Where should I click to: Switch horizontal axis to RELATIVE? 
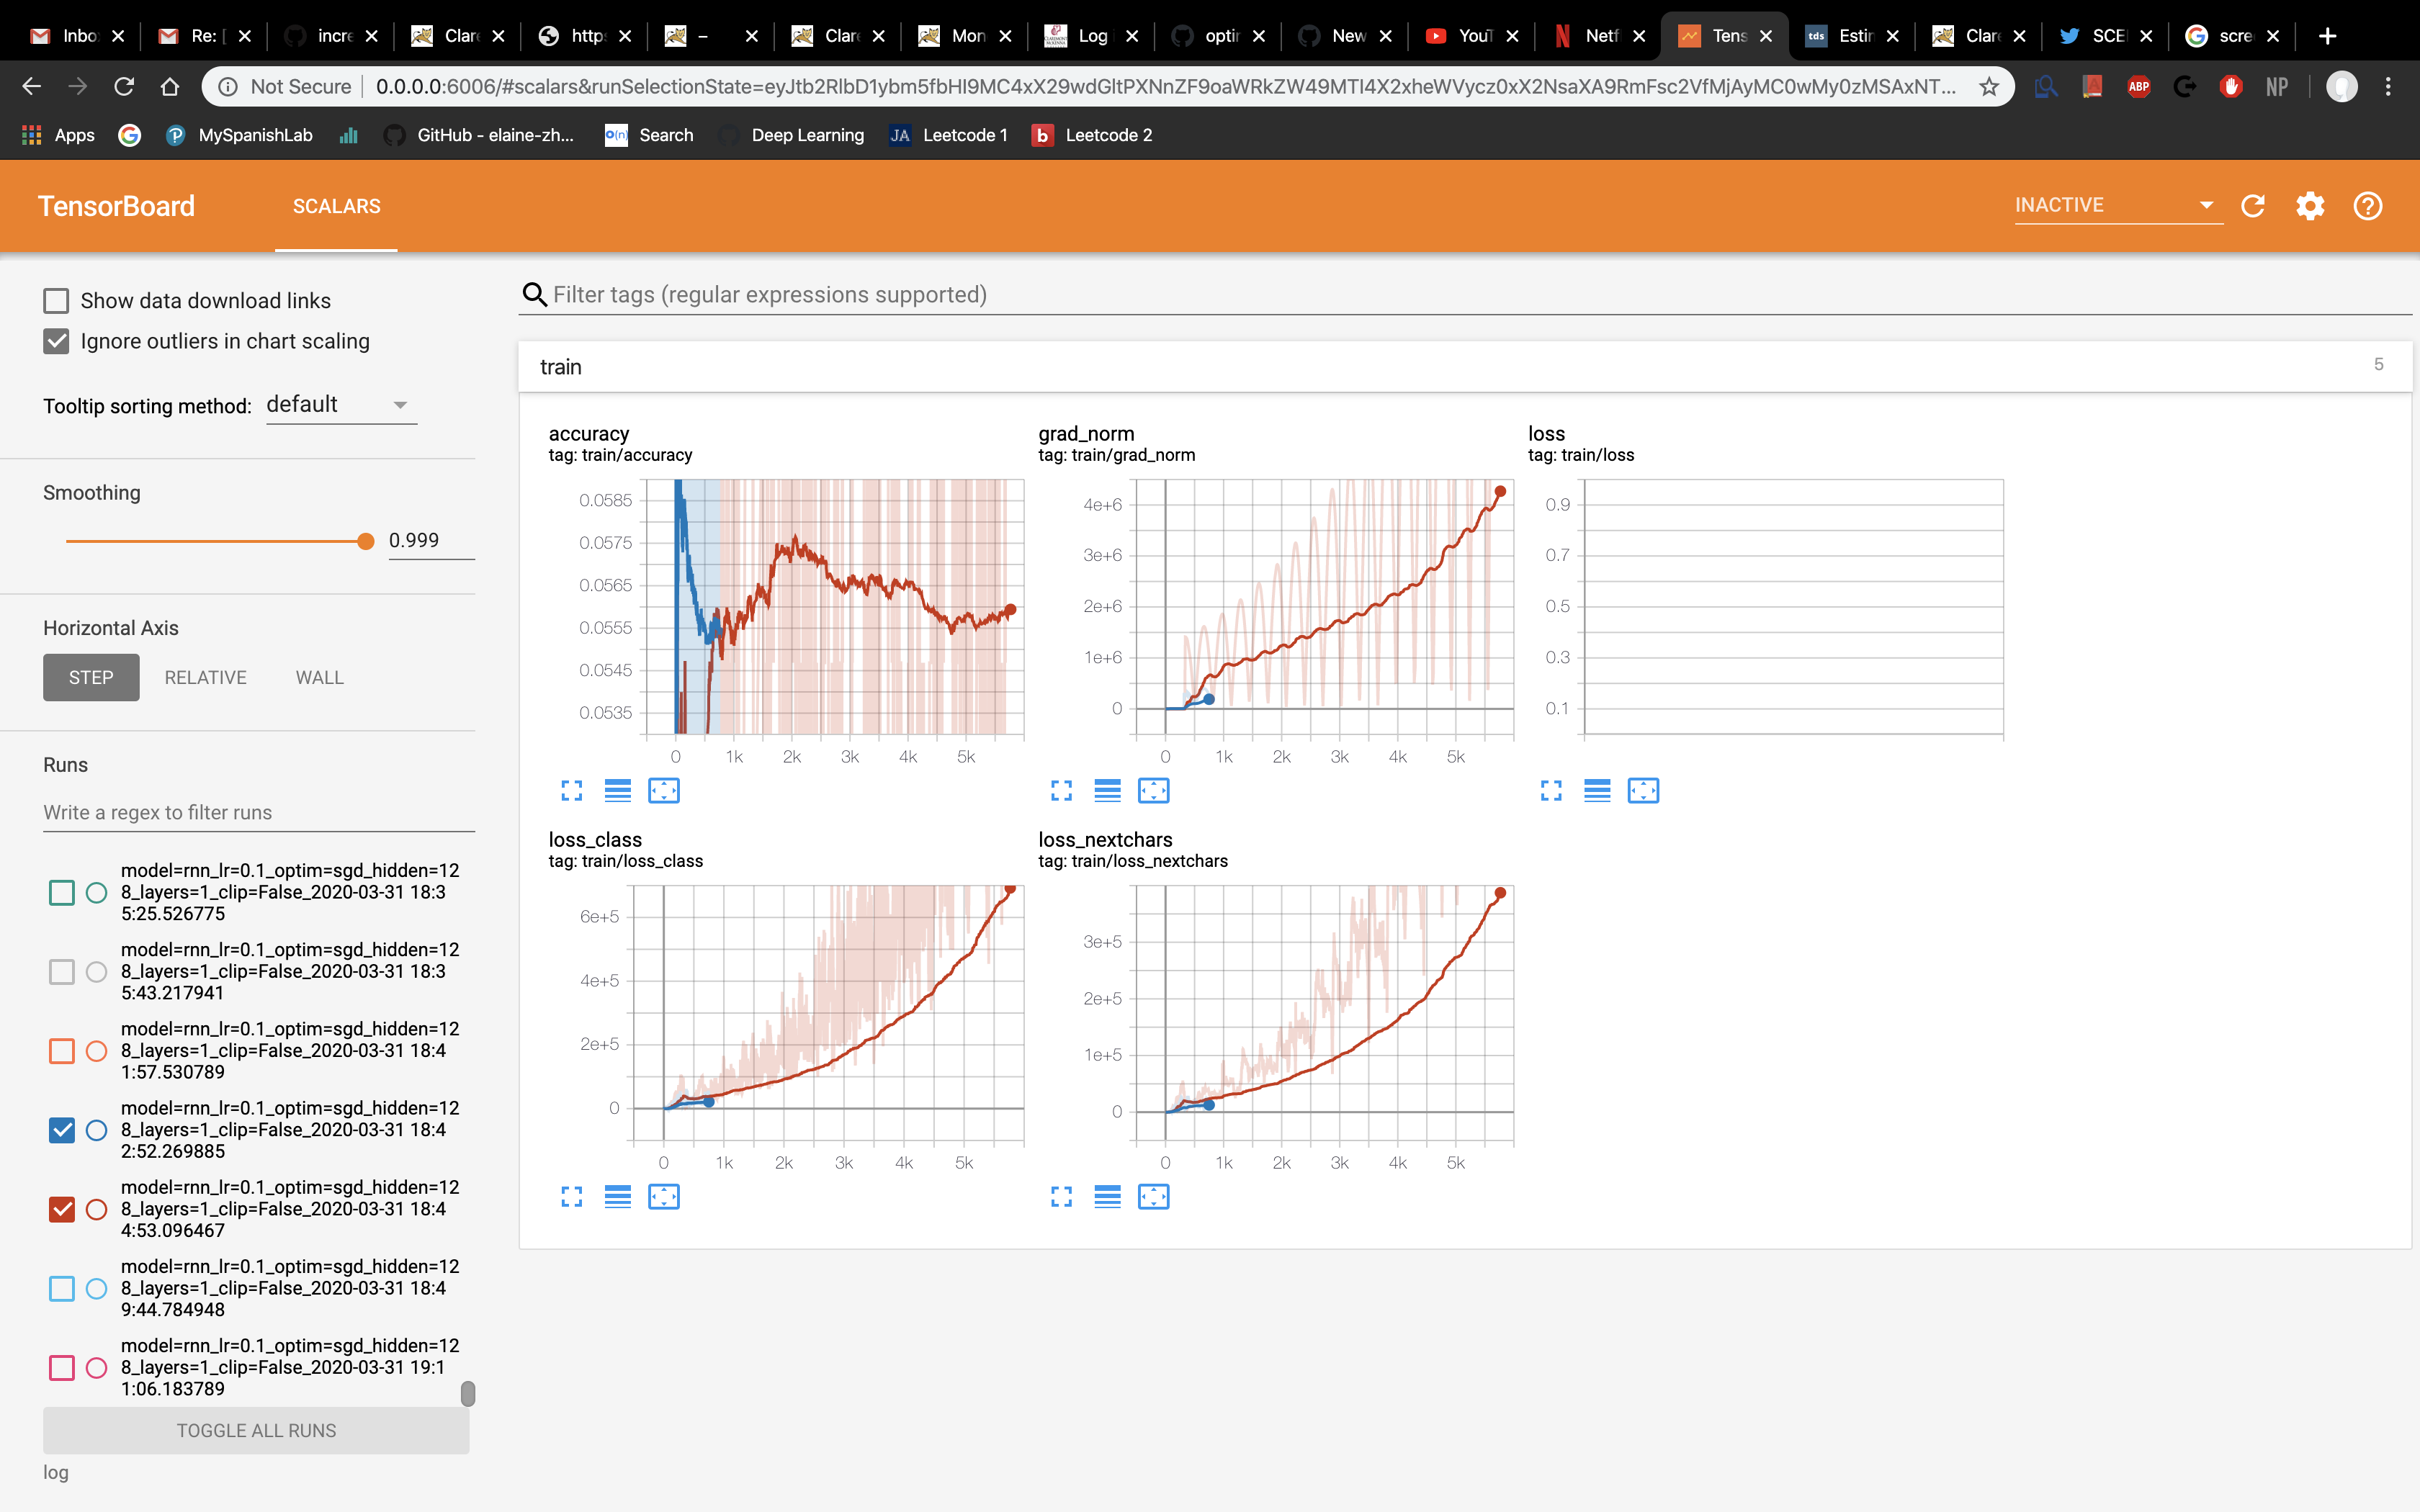click(x=205, y=678)
